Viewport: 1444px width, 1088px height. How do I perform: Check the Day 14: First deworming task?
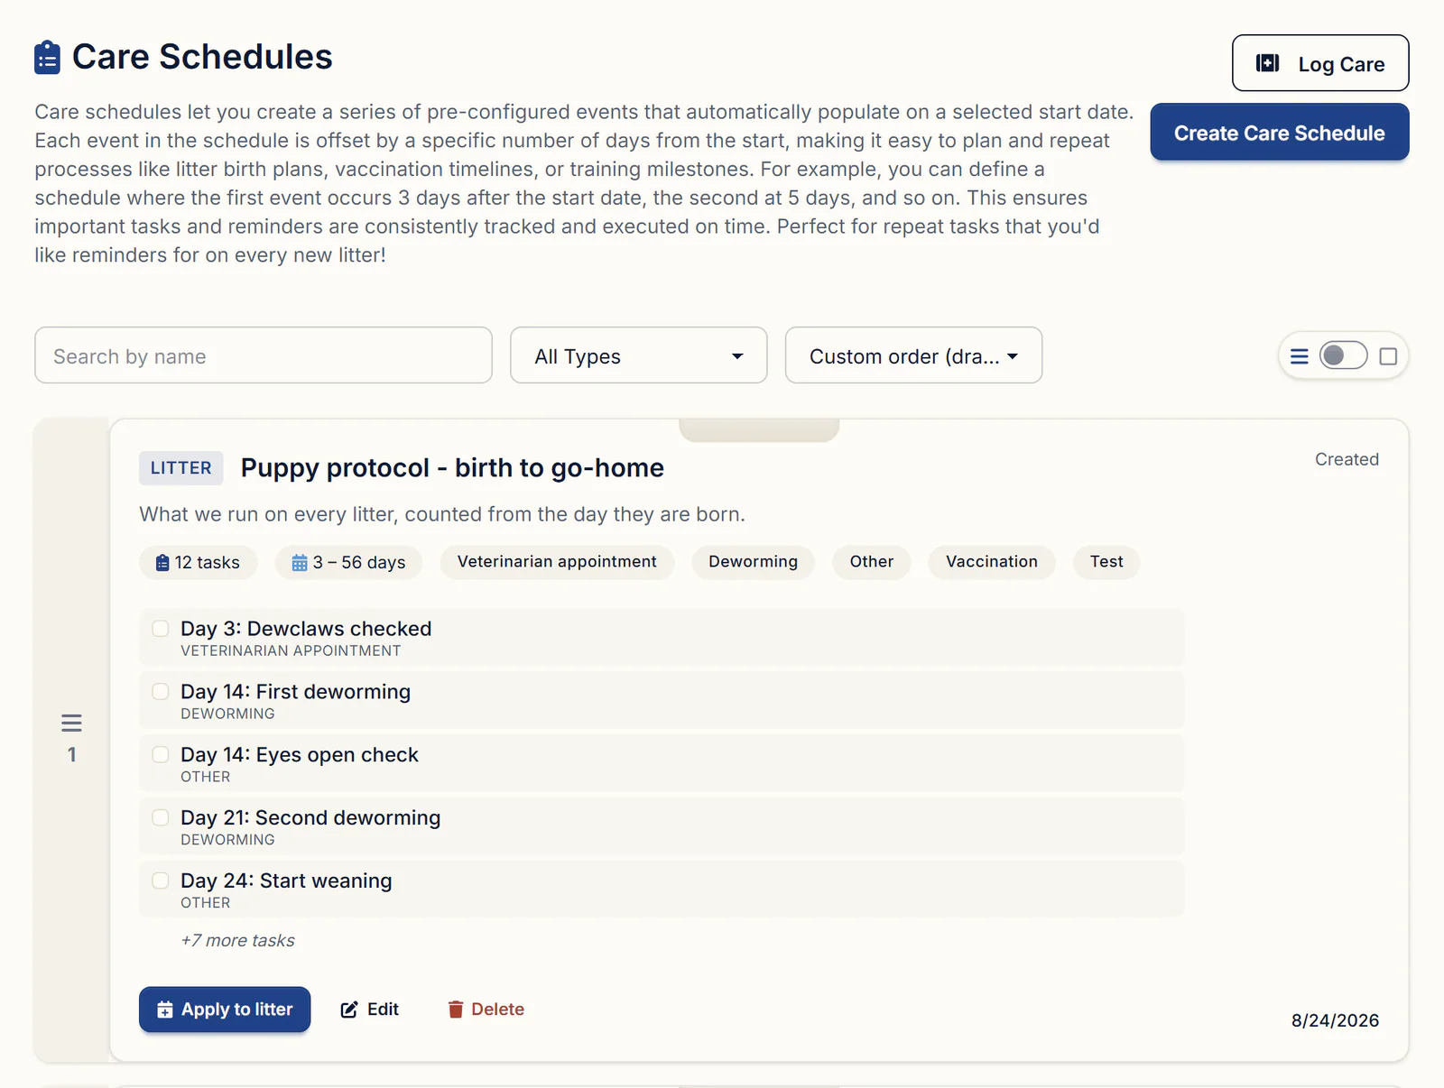pyautogui.click(x=161, y=692)
